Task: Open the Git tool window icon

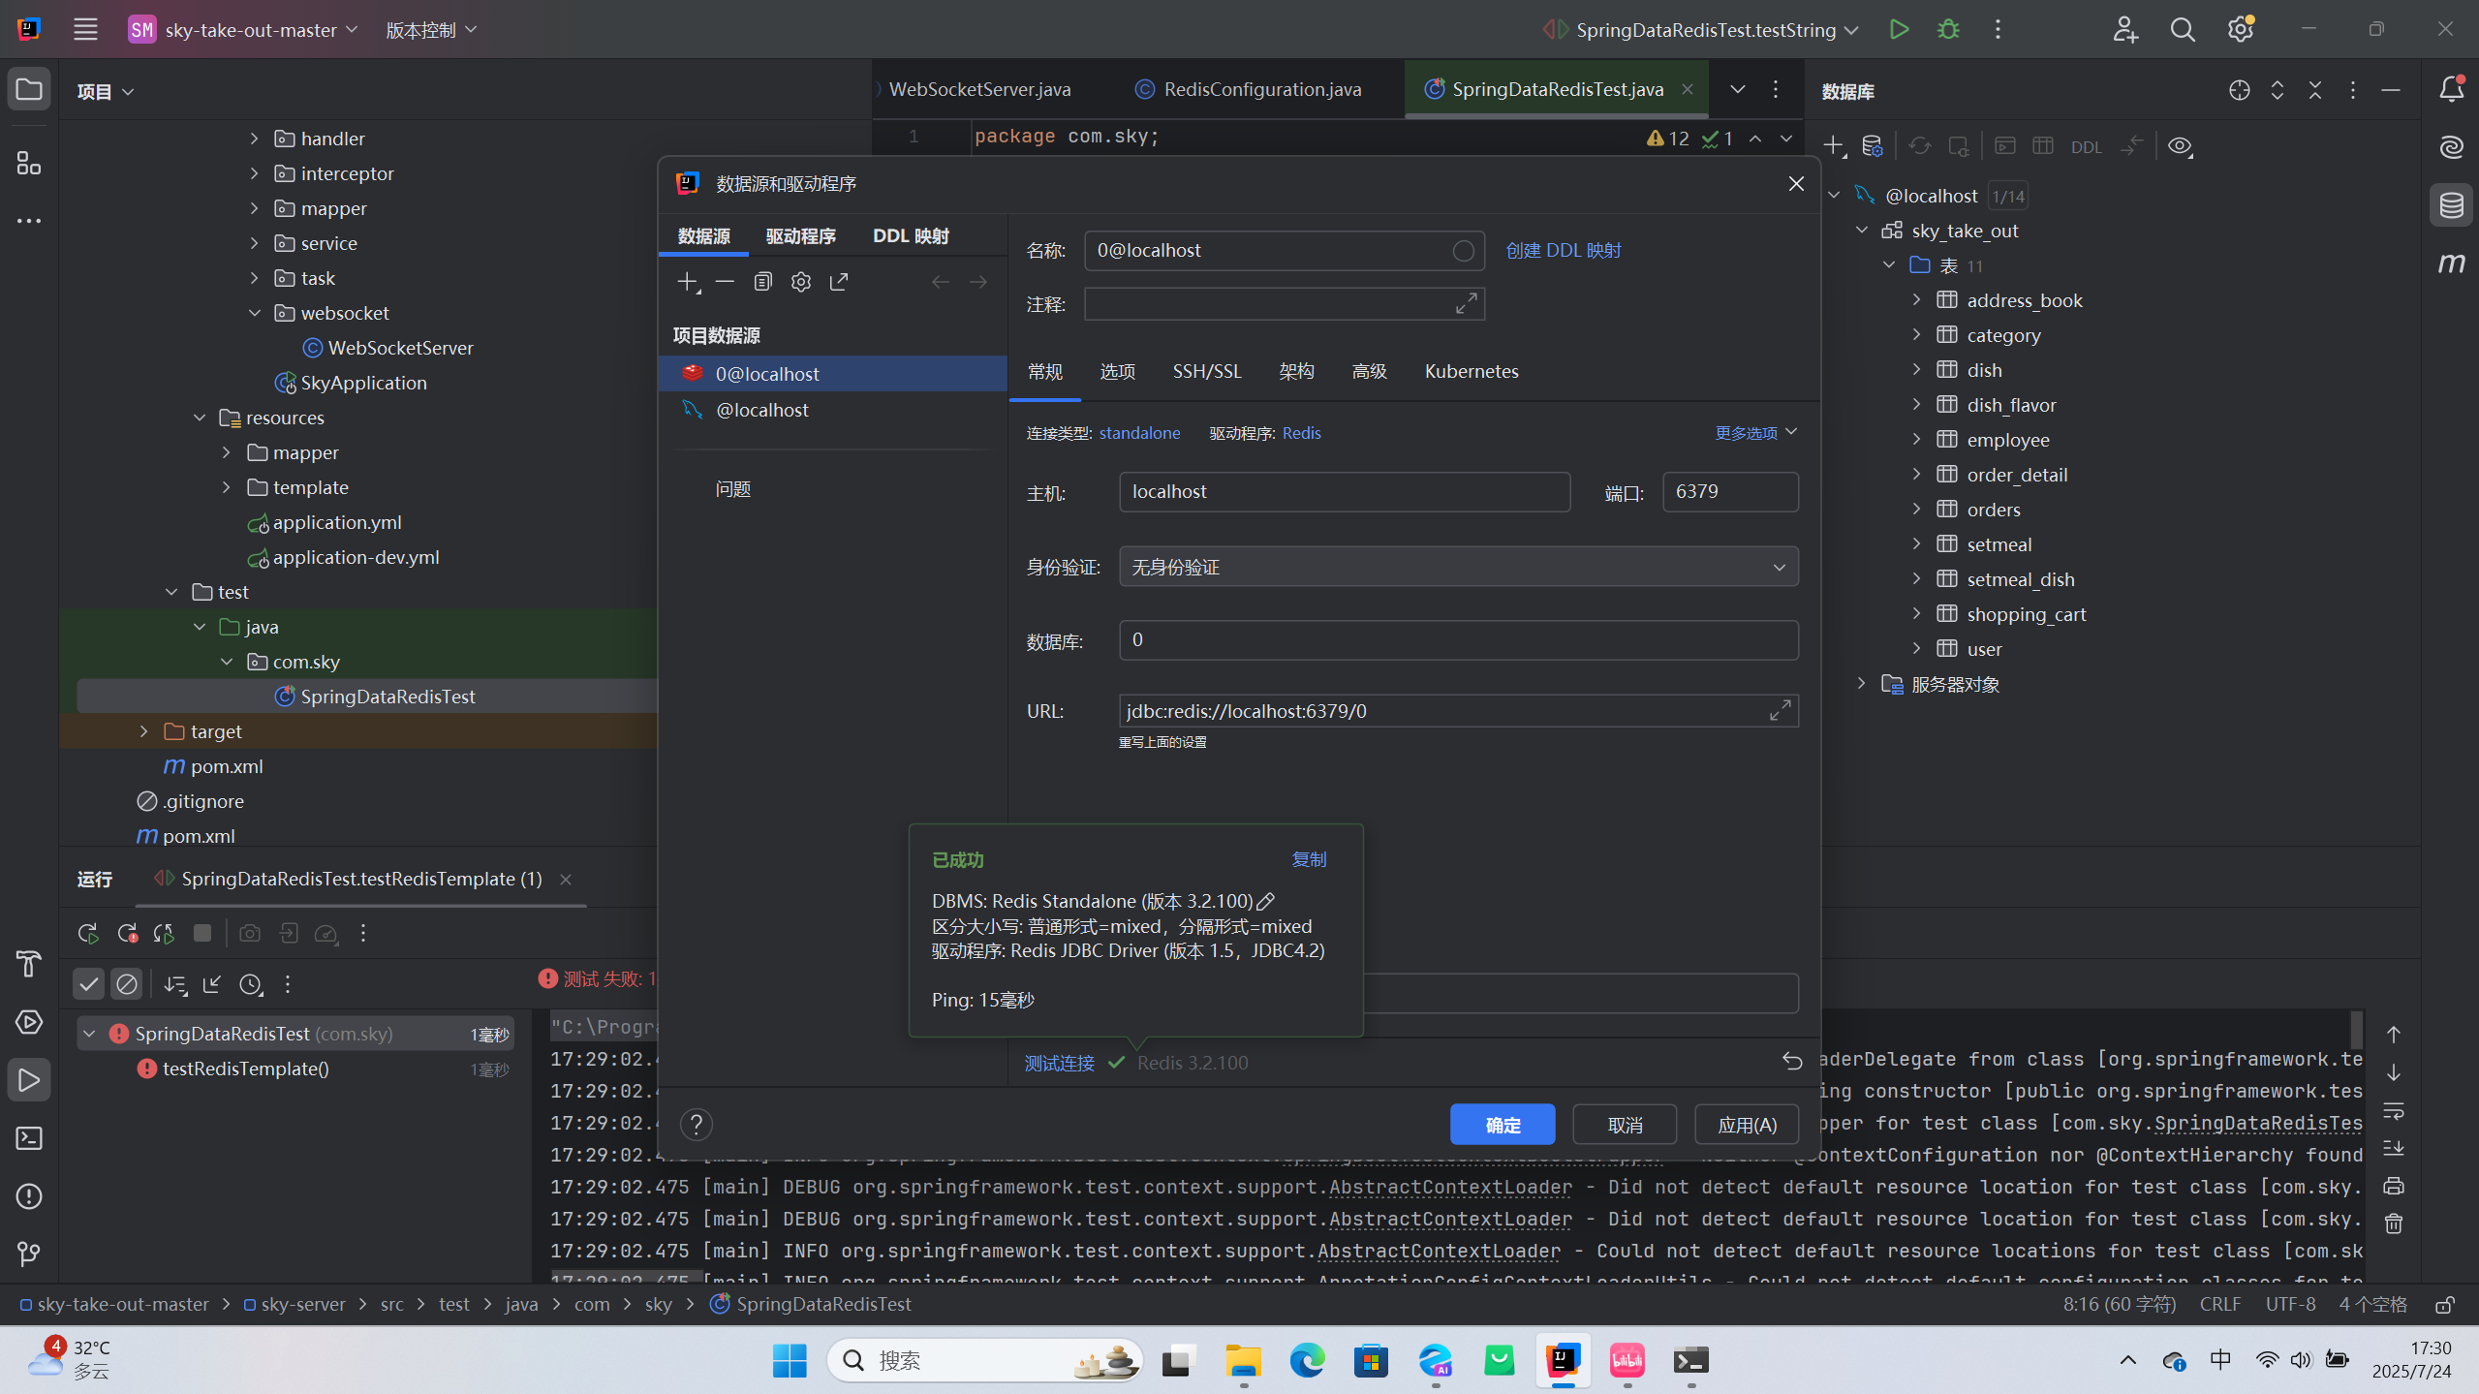Action: [x=29, y=1255]
